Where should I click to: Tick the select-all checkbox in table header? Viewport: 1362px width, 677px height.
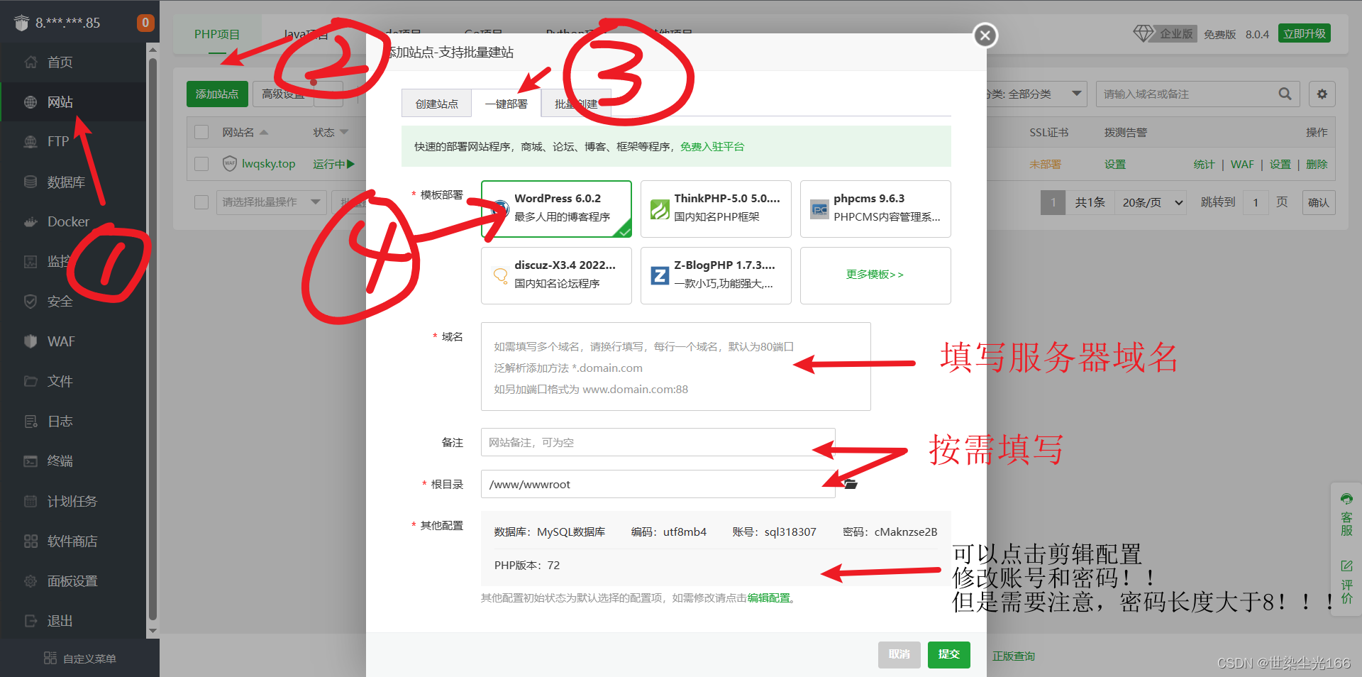click(201, 132)
